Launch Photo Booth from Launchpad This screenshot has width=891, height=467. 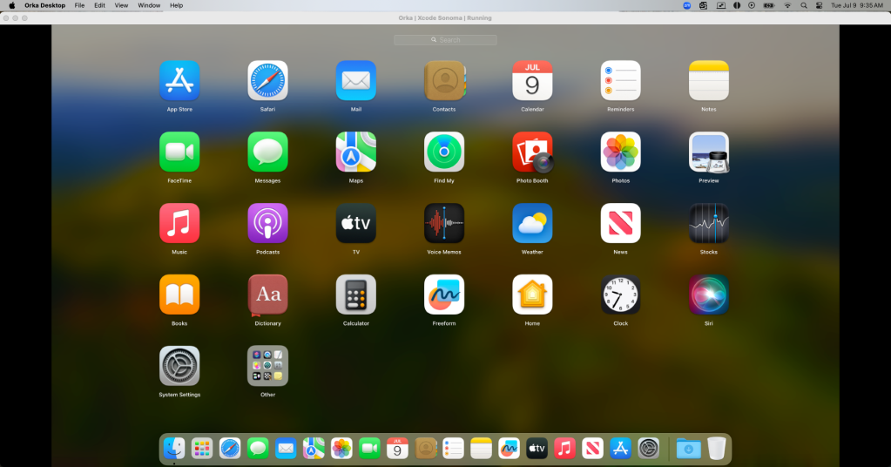click(x=532, y=152)
